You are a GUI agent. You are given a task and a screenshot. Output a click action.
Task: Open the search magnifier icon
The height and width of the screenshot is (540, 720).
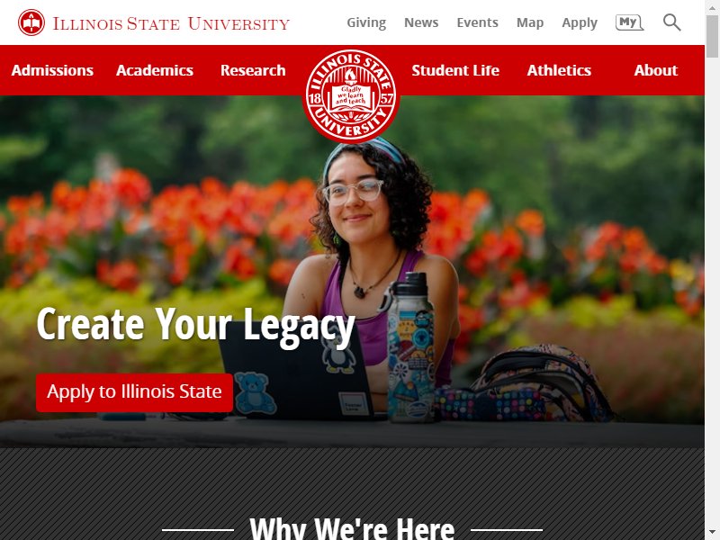coord(671,22)
